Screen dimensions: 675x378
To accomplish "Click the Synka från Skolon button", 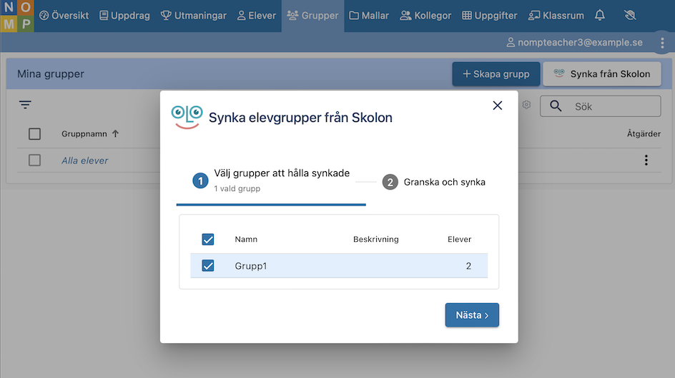I will (x=602, y=74).
